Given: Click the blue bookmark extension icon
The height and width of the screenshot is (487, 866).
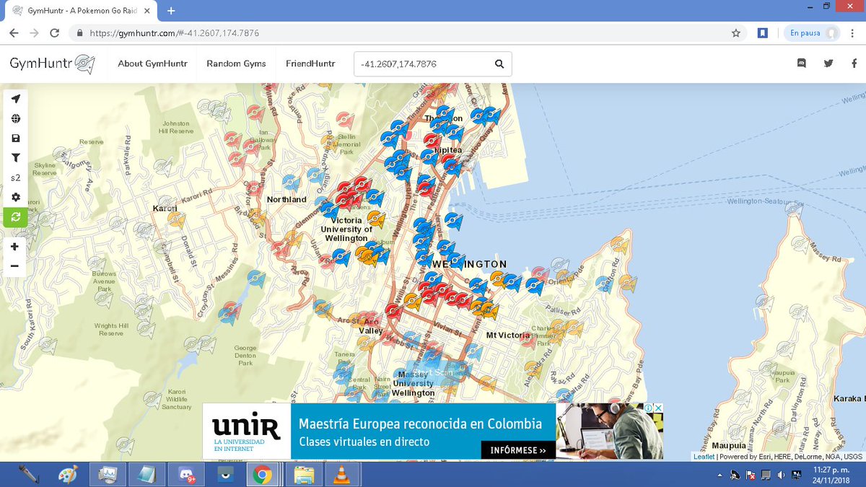Looking at the screenshot, I should click(x=763, y=33).
